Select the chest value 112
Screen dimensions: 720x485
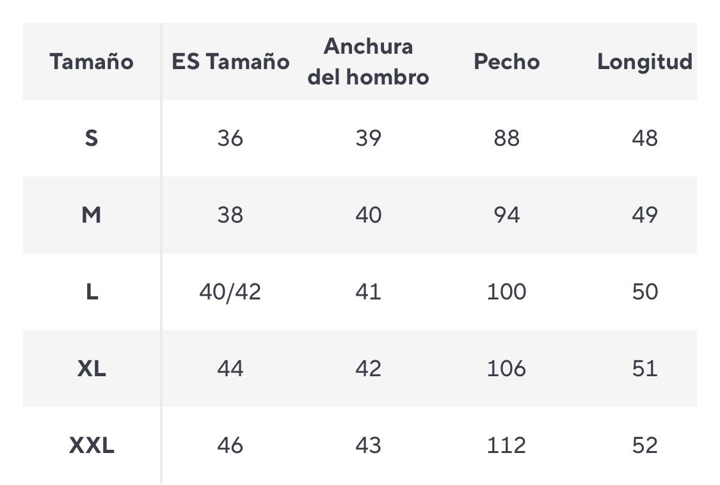click(x=506, y=445)
